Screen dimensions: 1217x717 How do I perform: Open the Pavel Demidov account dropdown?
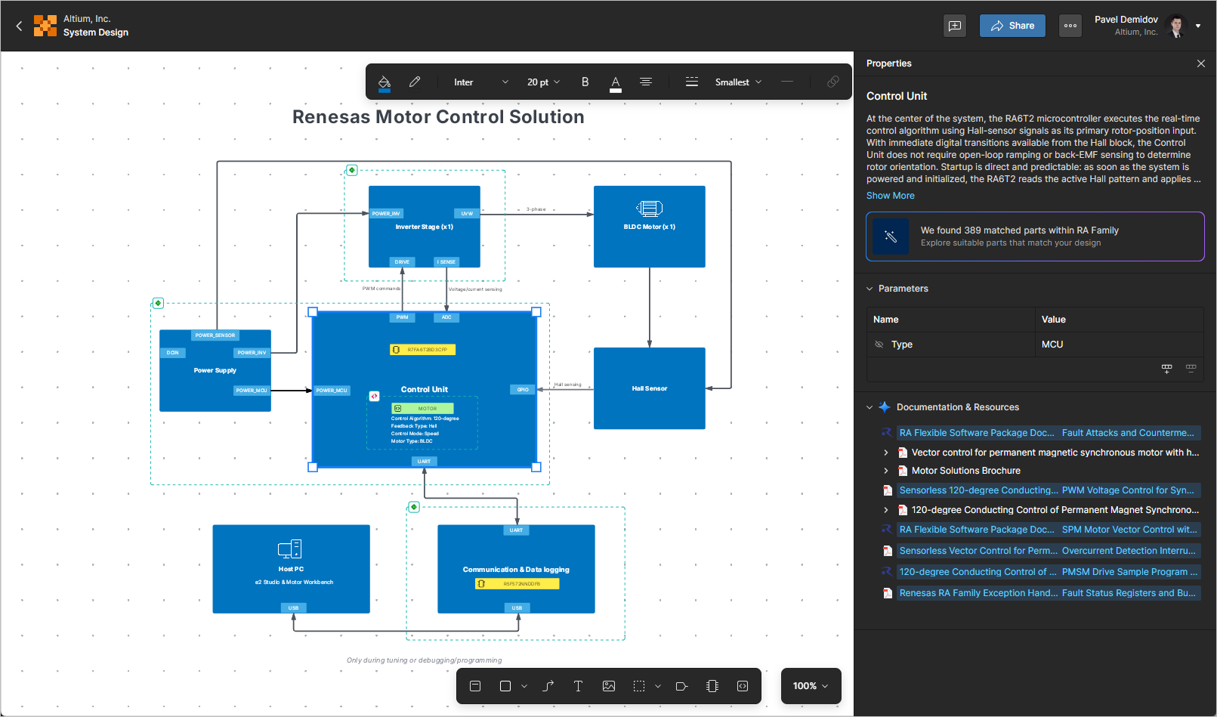coord(1198,26)
